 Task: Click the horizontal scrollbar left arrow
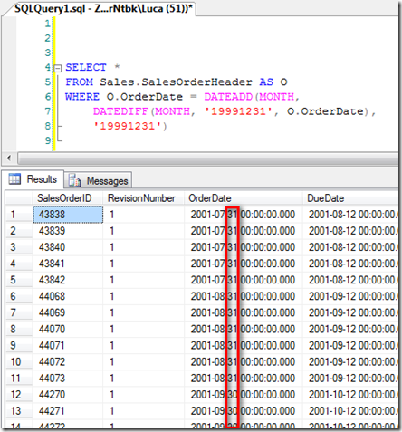coord(9,158)
